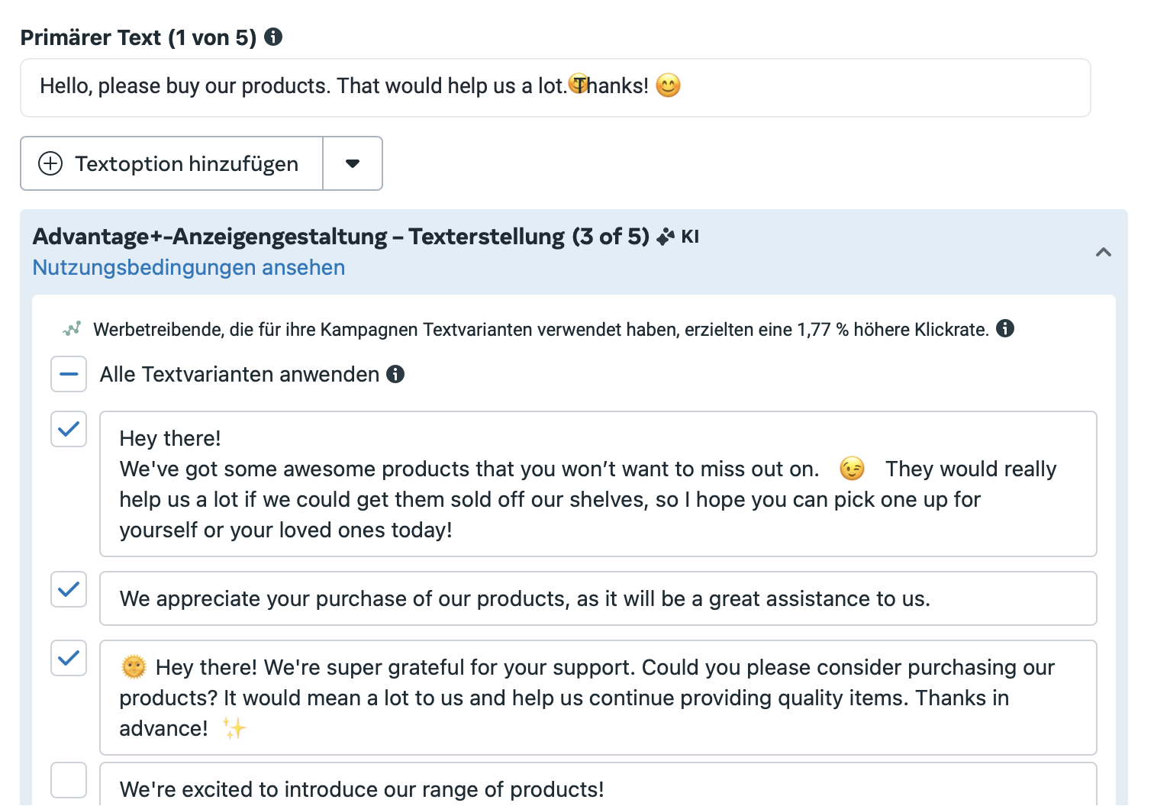Toggle the Alle Textvarianten anwenden checkbox
Screen dimensions: 1154x806
coord(69,374)
